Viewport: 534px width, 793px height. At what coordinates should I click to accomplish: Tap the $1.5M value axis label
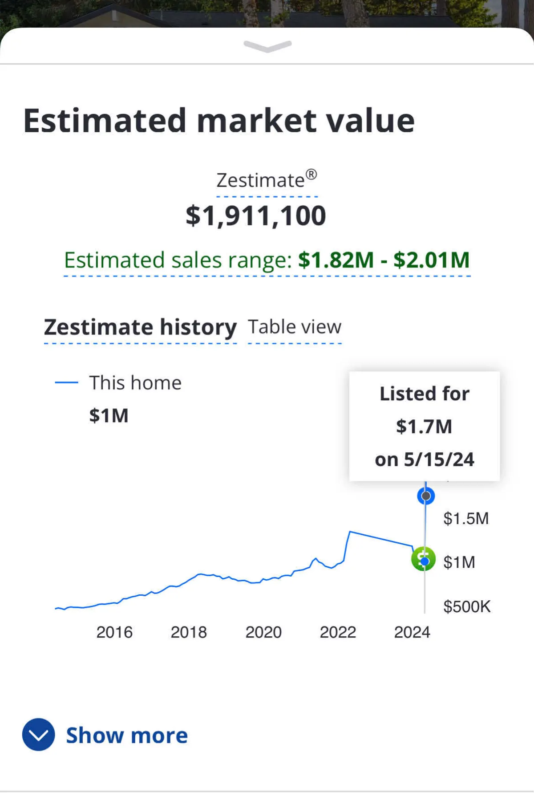[466, 519]
